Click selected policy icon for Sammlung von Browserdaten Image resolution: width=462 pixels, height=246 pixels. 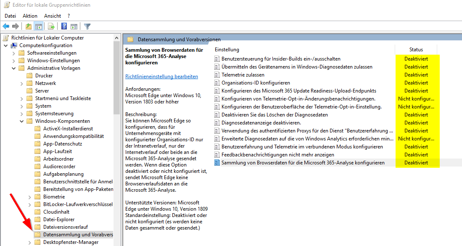click(x=217, y=163)
